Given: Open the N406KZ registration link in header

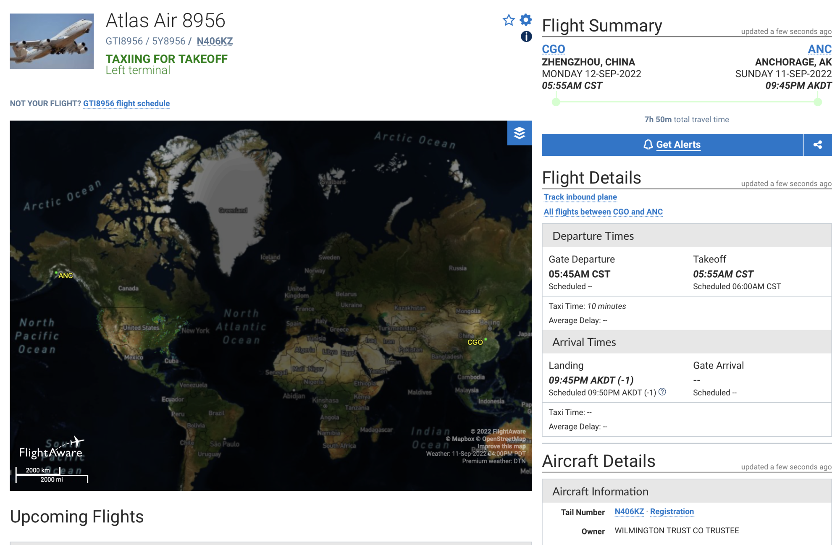Looking at the screenshot, I should coord(214,41).
